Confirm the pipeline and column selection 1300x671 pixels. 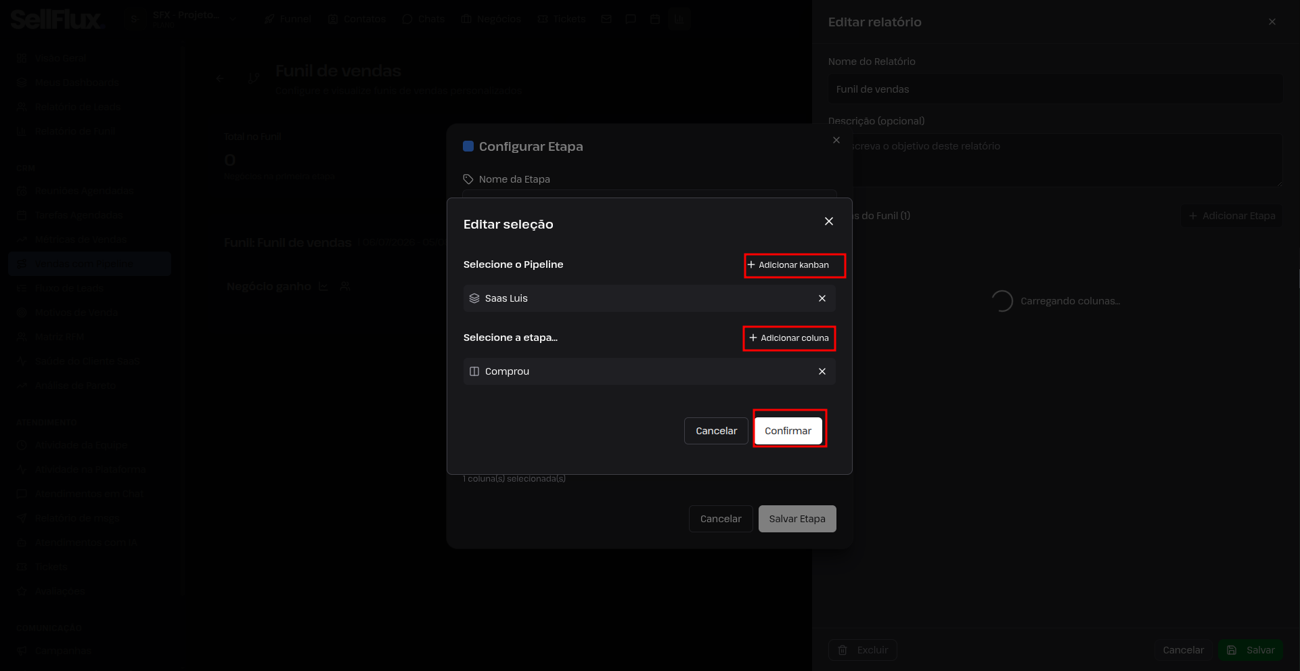(x=788, y=431)
